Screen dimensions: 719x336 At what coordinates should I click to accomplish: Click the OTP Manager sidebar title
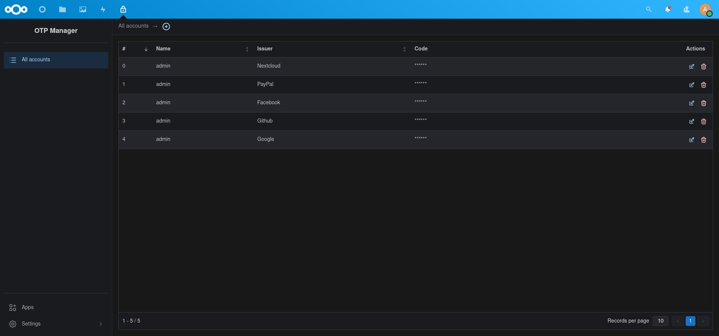click(56, 31)
